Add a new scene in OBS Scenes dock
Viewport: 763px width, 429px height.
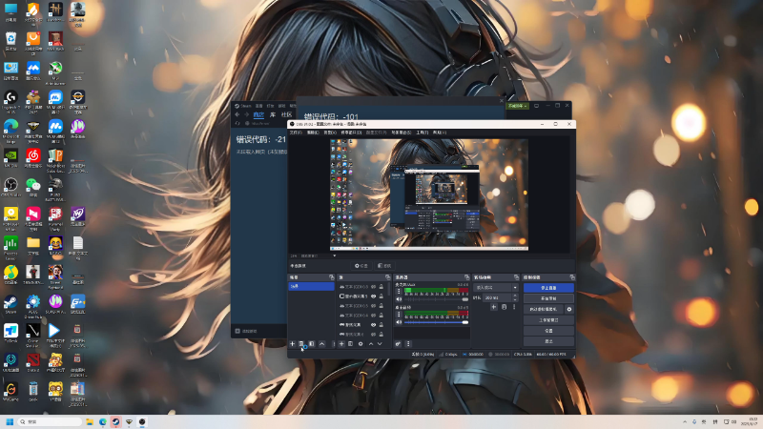click(293, 344)
